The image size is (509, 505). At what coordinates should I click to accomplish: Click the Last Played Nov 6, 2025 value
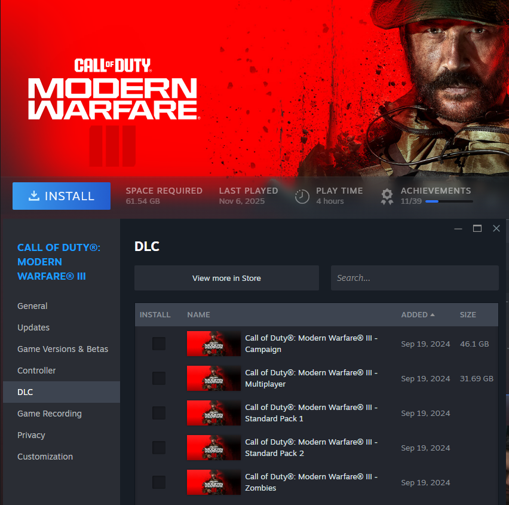coord(242,201)
